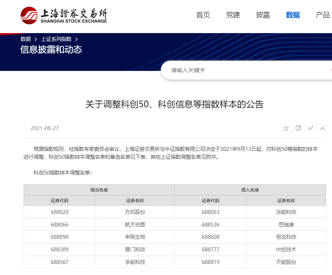This screenshot has width=332, height=275.
Task: Click the 思瑞浦 cell
Action: (x=286, y=225)
